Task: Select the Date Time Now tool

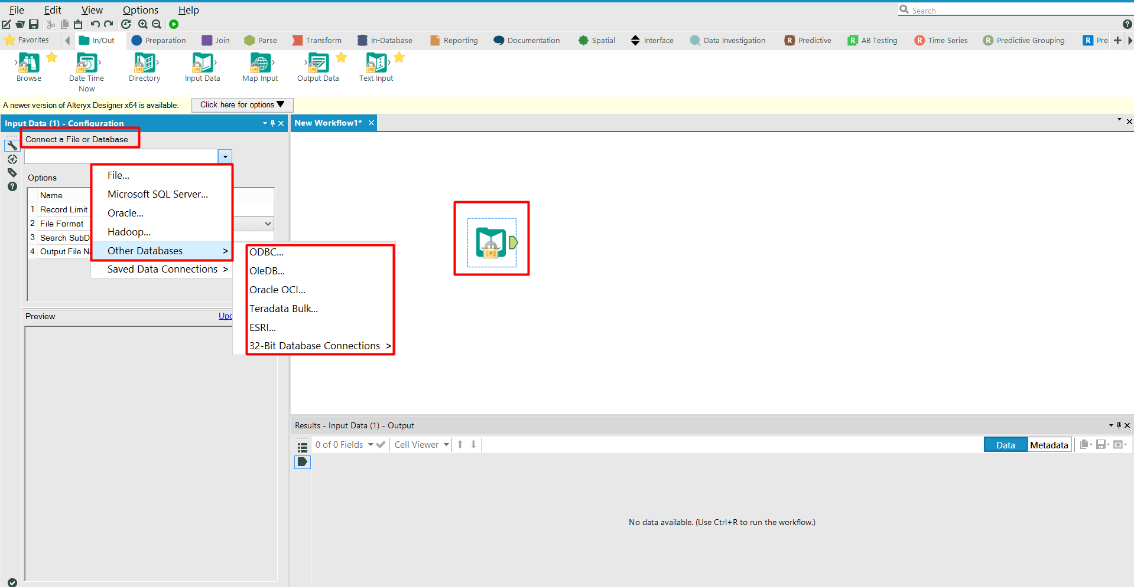Action: click(x=86, y=72)
